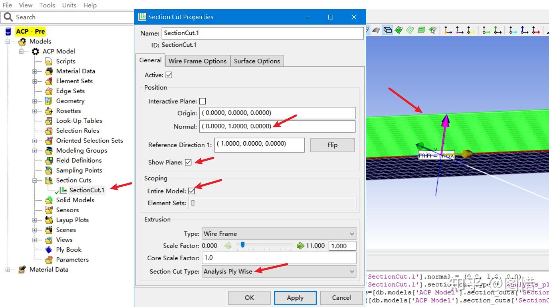Toggle the Active checkbox

(x=169, y=75)
